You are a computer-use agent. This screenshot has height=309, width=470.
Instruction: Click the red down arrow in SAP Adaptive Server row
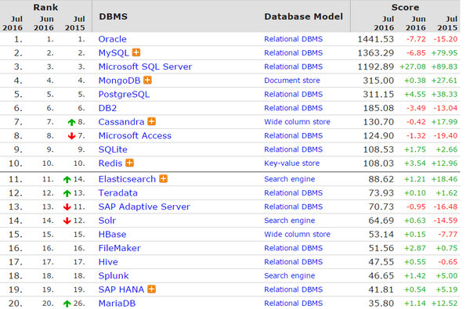pos(67,207)
